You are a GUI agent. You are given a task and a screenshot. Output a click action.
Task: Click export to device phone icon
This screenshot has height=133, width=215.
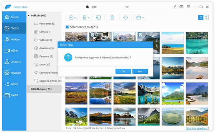click(85, 18)
